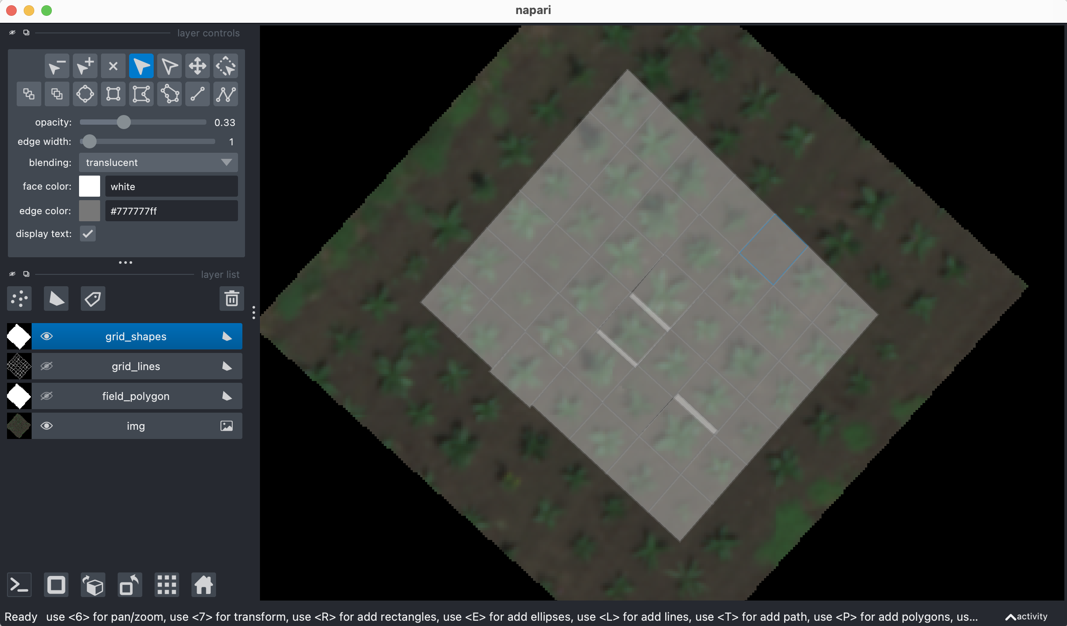Click the vertical dots dock splitter
This screenshot has width=1067, height=626.
pyautogui.click(x=254, y=313)
